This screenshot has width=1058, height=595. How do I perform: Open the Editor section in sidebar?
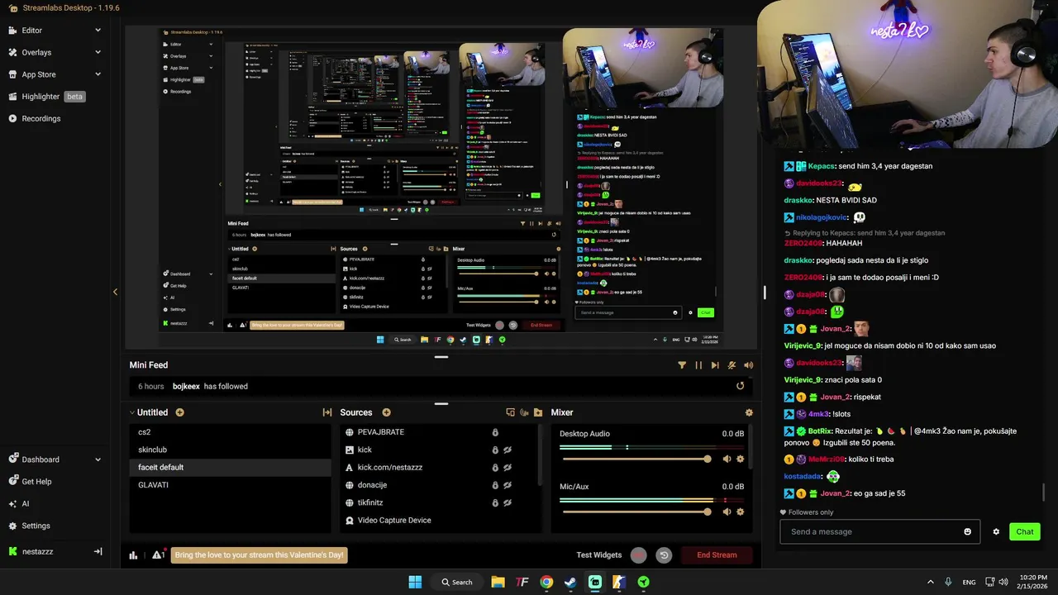click(31, 31)
